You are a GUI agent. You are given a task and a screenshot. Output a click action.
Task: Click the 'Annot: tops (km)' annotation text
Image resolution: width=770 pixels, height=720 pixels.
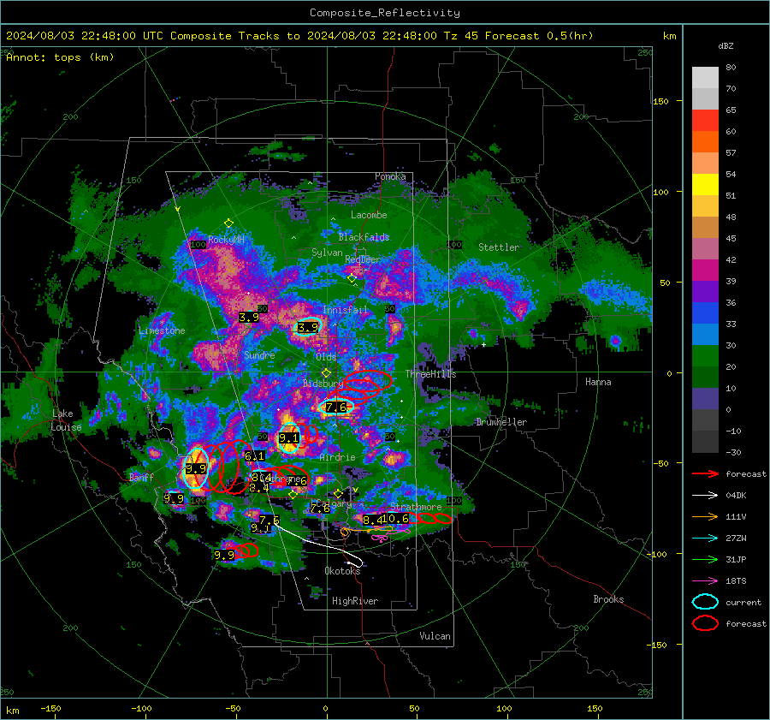tap(60, 57)
